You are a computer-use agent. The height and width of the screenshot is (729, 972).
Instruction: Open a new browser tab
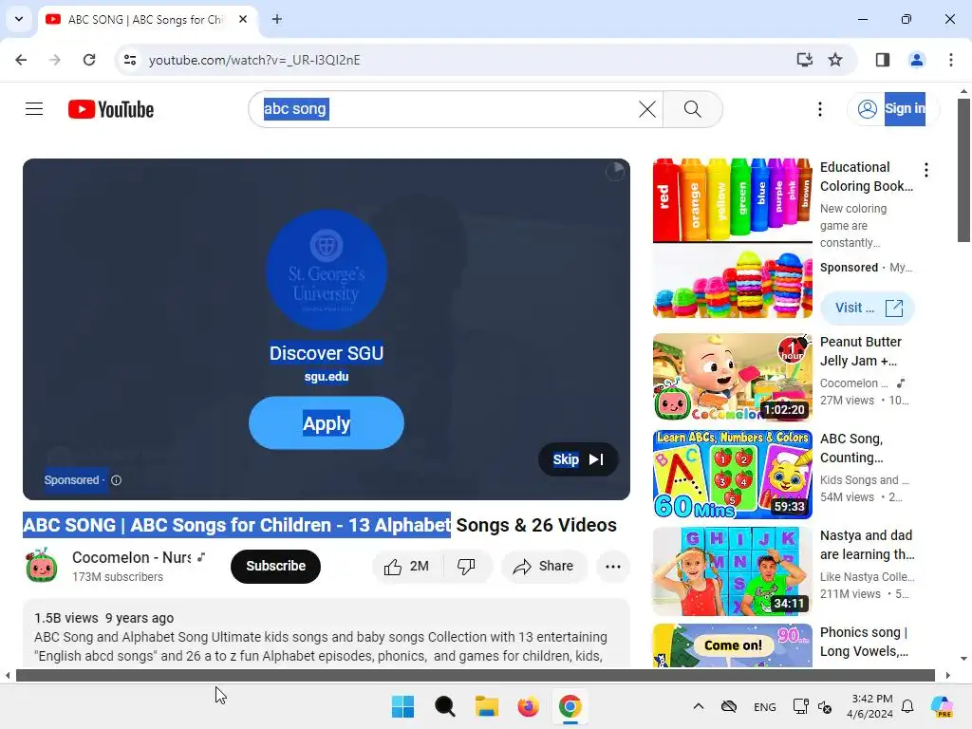point(276,19)
